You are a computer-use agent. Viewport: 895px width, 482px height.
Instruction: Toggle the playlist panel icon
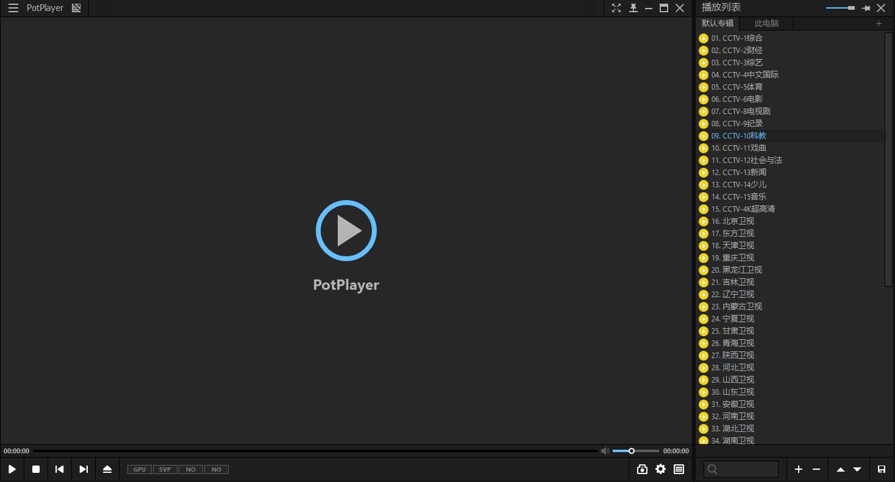[x=679, y=469]
